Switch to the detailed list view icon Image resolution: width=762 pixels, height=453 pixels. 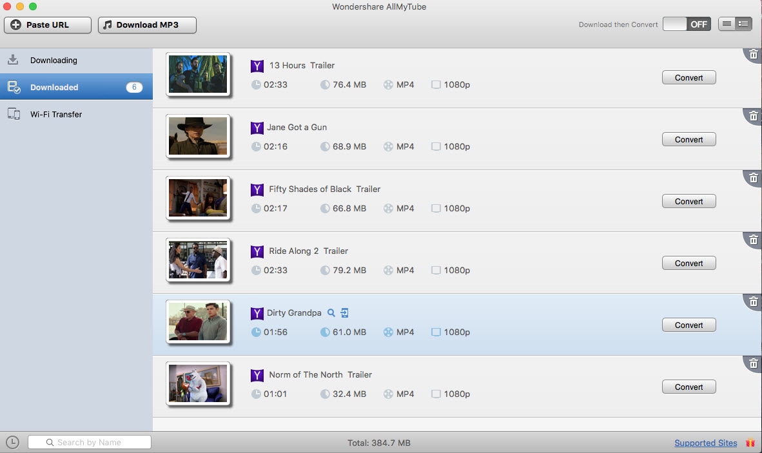pos(743,24)
